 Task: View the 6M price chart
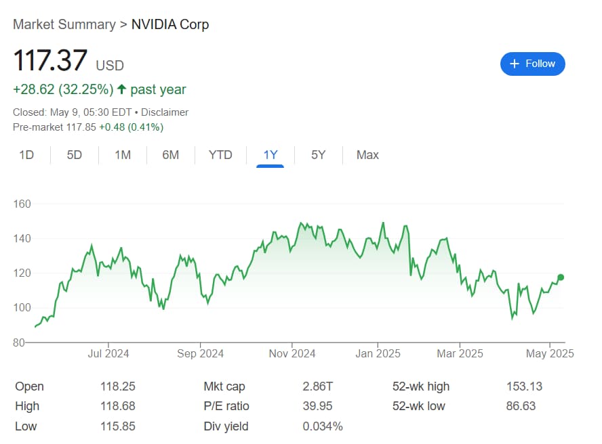click(x=170, y=155)
